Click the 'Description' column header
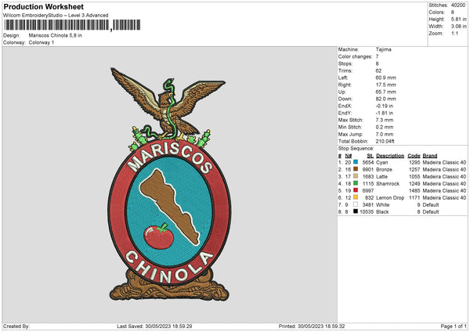The height and width of the screenshot is (332, 470). [x=390, y=156]
